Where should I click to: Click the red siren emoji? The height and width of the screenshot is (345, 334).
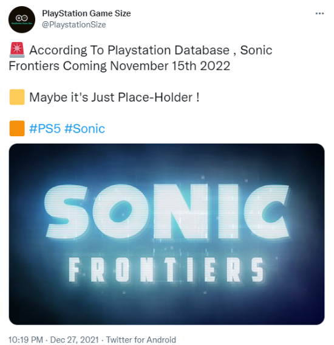(17, 50)
